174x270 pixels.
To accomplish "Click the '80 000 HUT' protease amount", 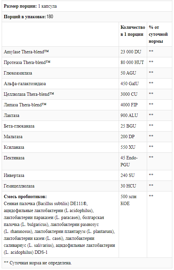I will [x=132, y=62].
